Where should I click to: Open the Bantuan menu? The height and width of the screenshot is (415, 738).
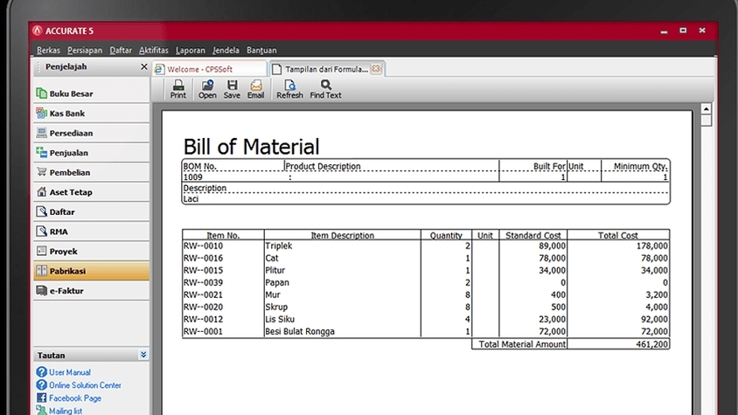coord(261,50)
